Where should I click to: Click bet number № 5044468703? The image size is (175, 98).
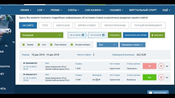tap(30, 63)
